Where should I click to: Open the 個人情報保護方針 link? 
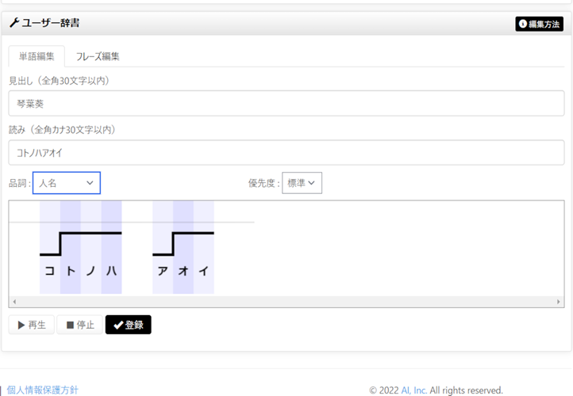pyautogui.click(x=43, y=390)
